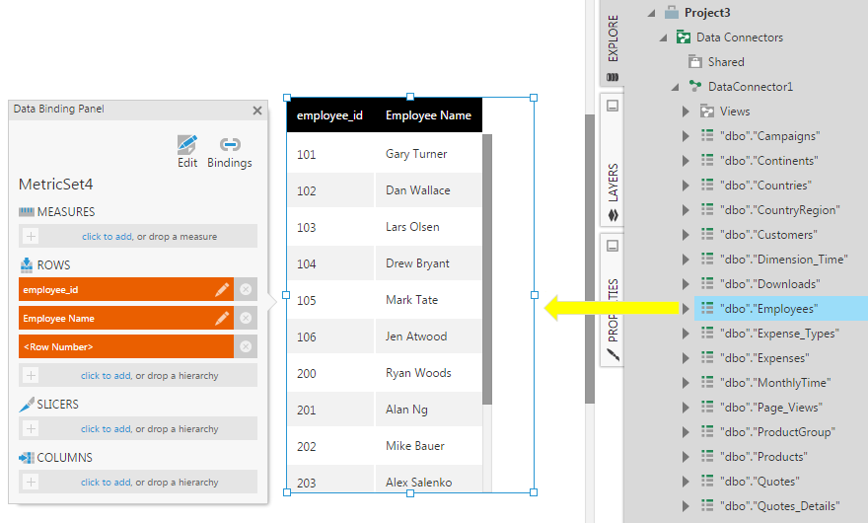
Task: Click the table icon for "dbo"."ProductGroup"
Action: coord(707,431)
